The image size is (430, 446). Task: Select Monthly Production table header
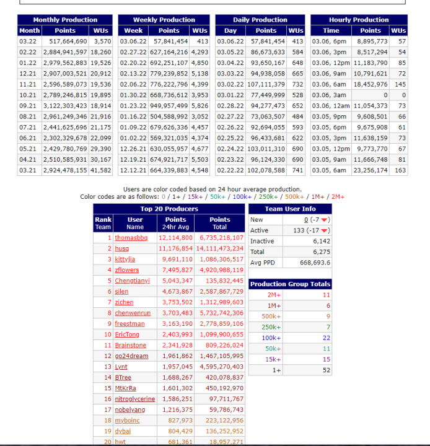(x=65, y=20)
